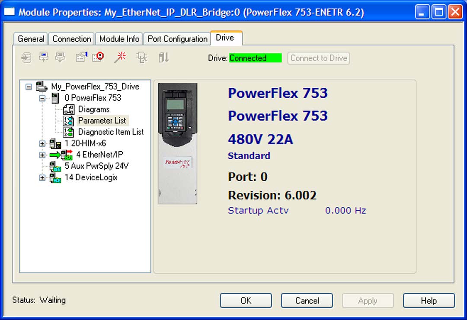
Task: Click the drive connection database toolbar icon
Action: tap(27, 58)
